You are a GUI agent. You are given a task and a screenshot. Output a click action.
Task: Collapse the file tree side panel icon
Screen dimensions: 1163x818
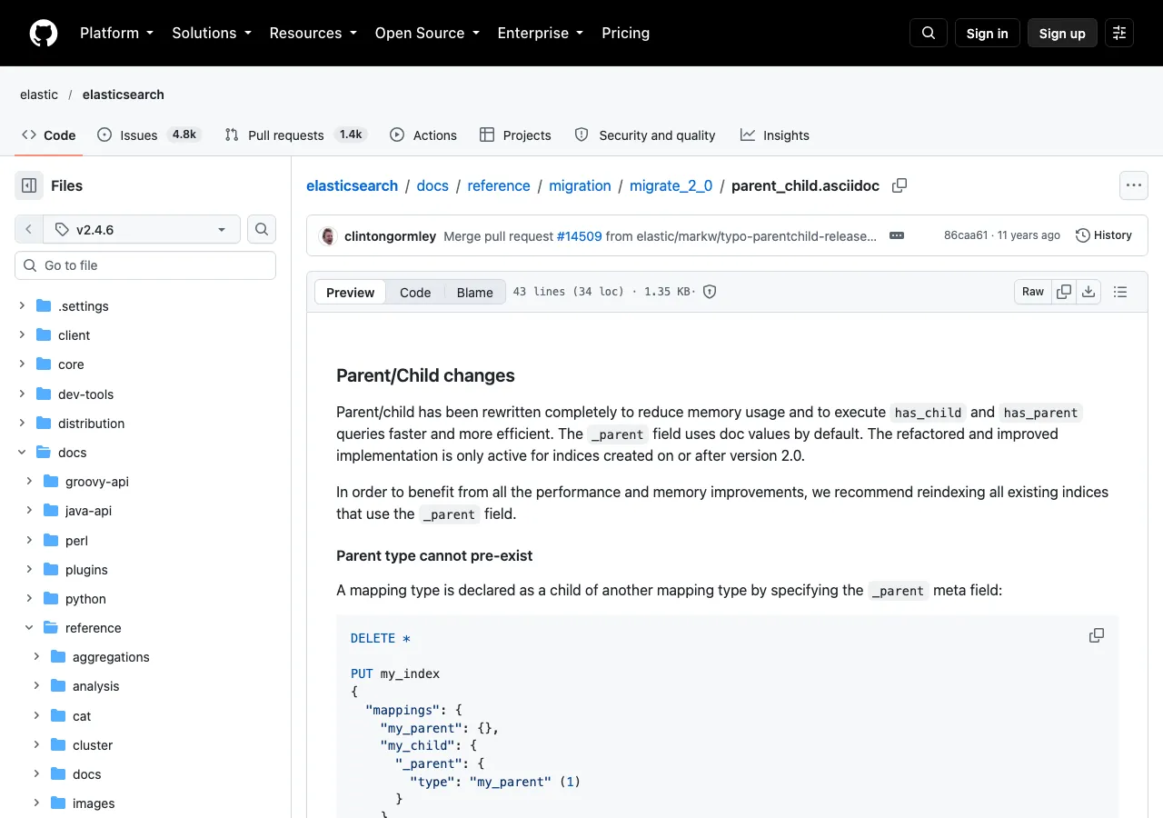point(29,185)
